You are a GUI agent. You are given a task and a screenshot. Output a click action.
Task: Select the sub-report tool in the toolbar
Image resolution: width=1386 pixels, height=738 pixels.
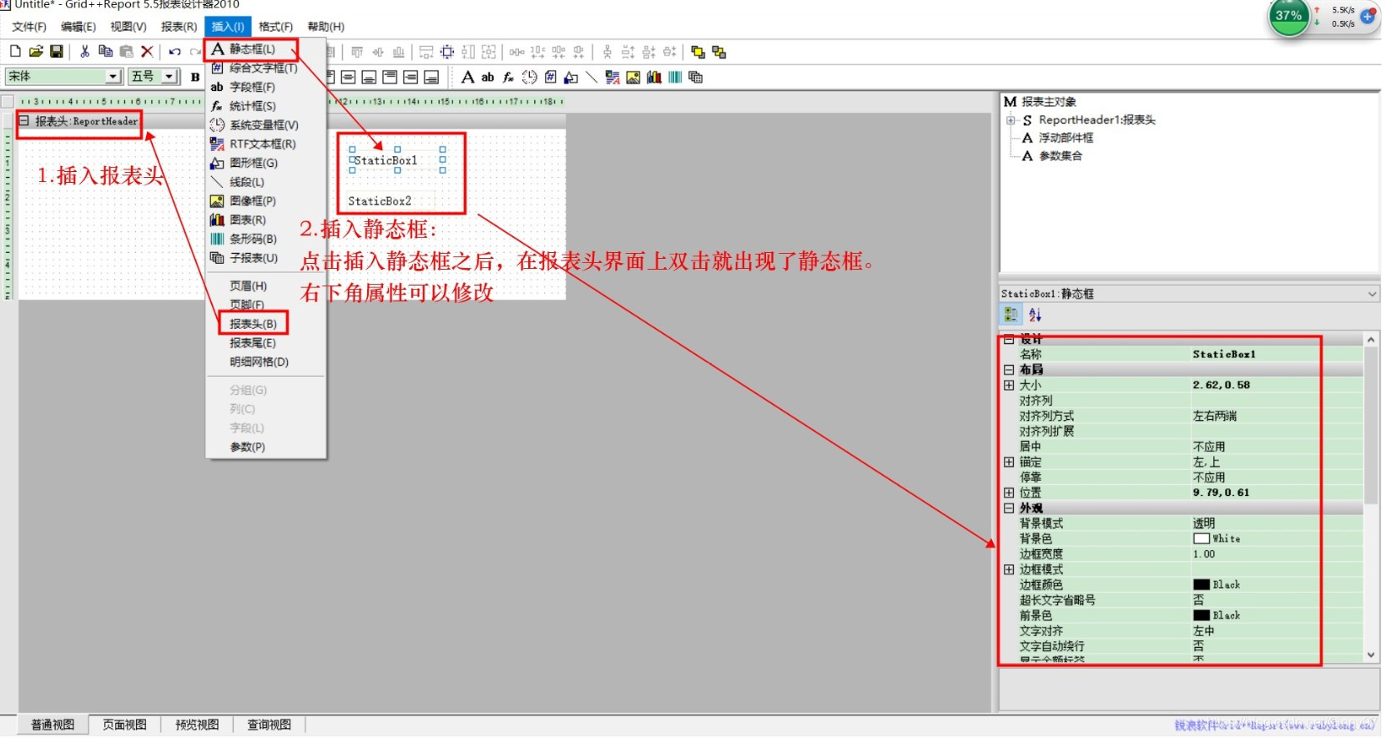[696, 77]
